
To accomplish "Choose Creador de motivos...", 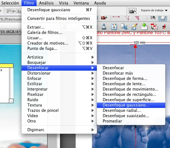I will (x=59, y=43).
